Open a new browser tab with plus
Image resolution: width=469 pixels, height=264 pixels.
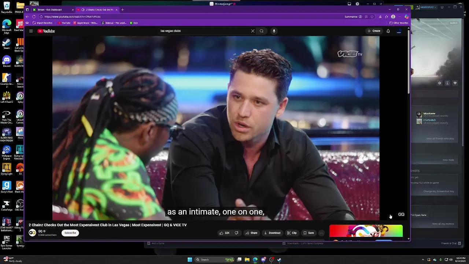[x=122, y=10]
